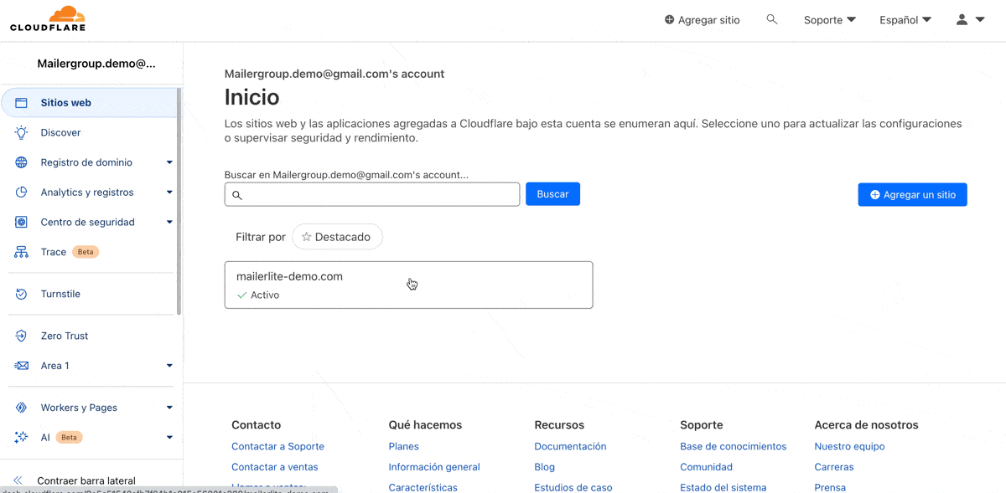Viewport: 1006px width, 493px height.
Task: Open the mailerlite-demo.com site card
Action: click(x=408, y=285)
